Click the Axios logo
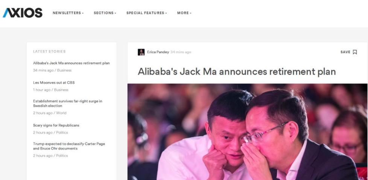The height and width of the screenshot is (180, 368). pyautogui.click(x=23, y=13)
